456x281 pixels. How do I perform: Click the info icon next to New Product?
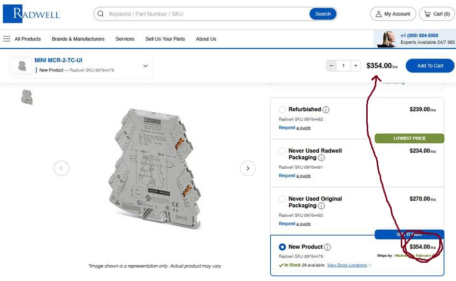(x=327, y=247)
